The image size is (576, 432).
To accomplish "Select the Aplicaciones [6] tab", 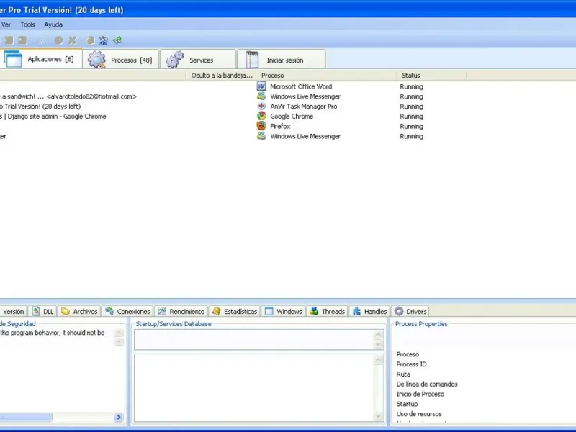I will tap(41, 58).
